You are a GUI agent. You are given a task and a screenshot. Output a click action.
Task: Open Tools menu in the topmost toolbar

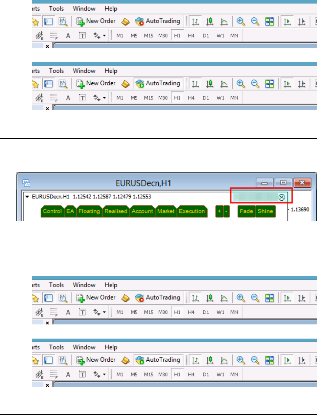pos(57,9)
